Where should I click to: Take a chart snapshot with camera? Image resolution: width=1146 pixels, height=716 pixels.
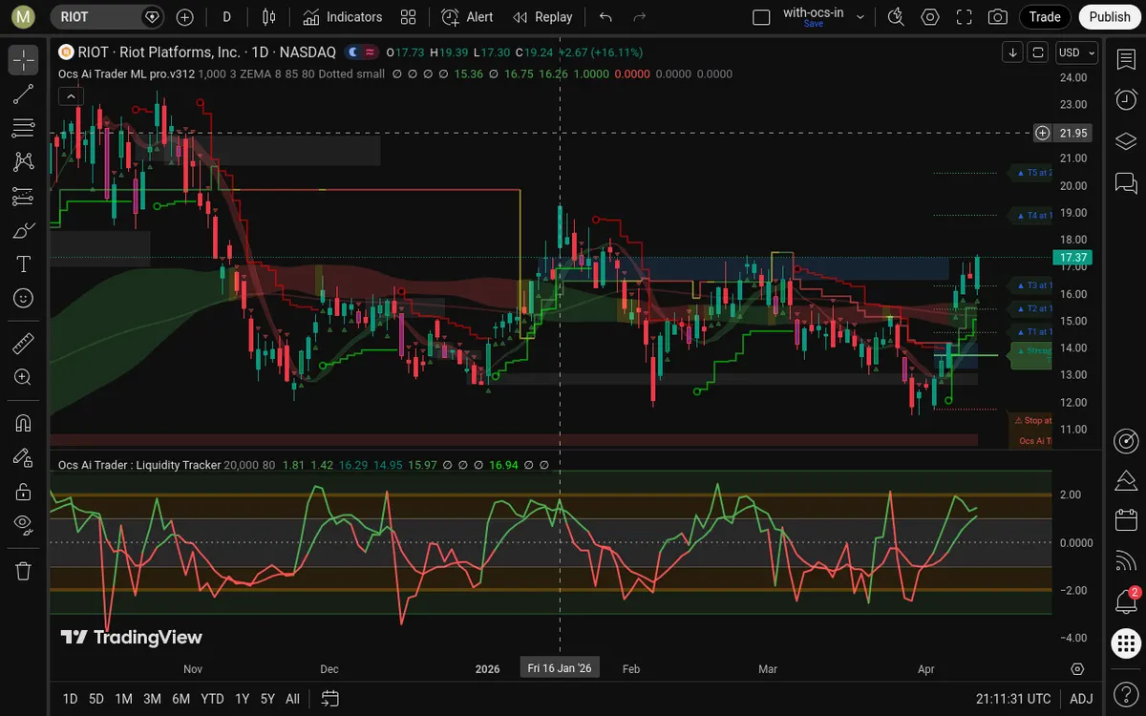tap(998, 16)
